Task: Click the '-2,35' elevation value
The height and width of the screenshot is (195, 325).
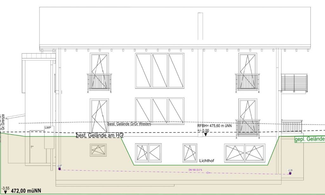Action: [x=290, y=170]
